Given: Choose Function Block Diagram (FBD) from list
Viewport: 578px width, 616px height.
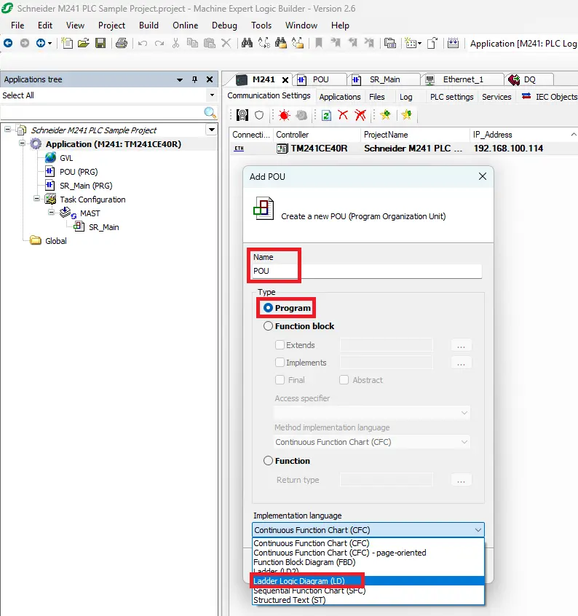Looking at the screenshot, I should tap(368, 562).
